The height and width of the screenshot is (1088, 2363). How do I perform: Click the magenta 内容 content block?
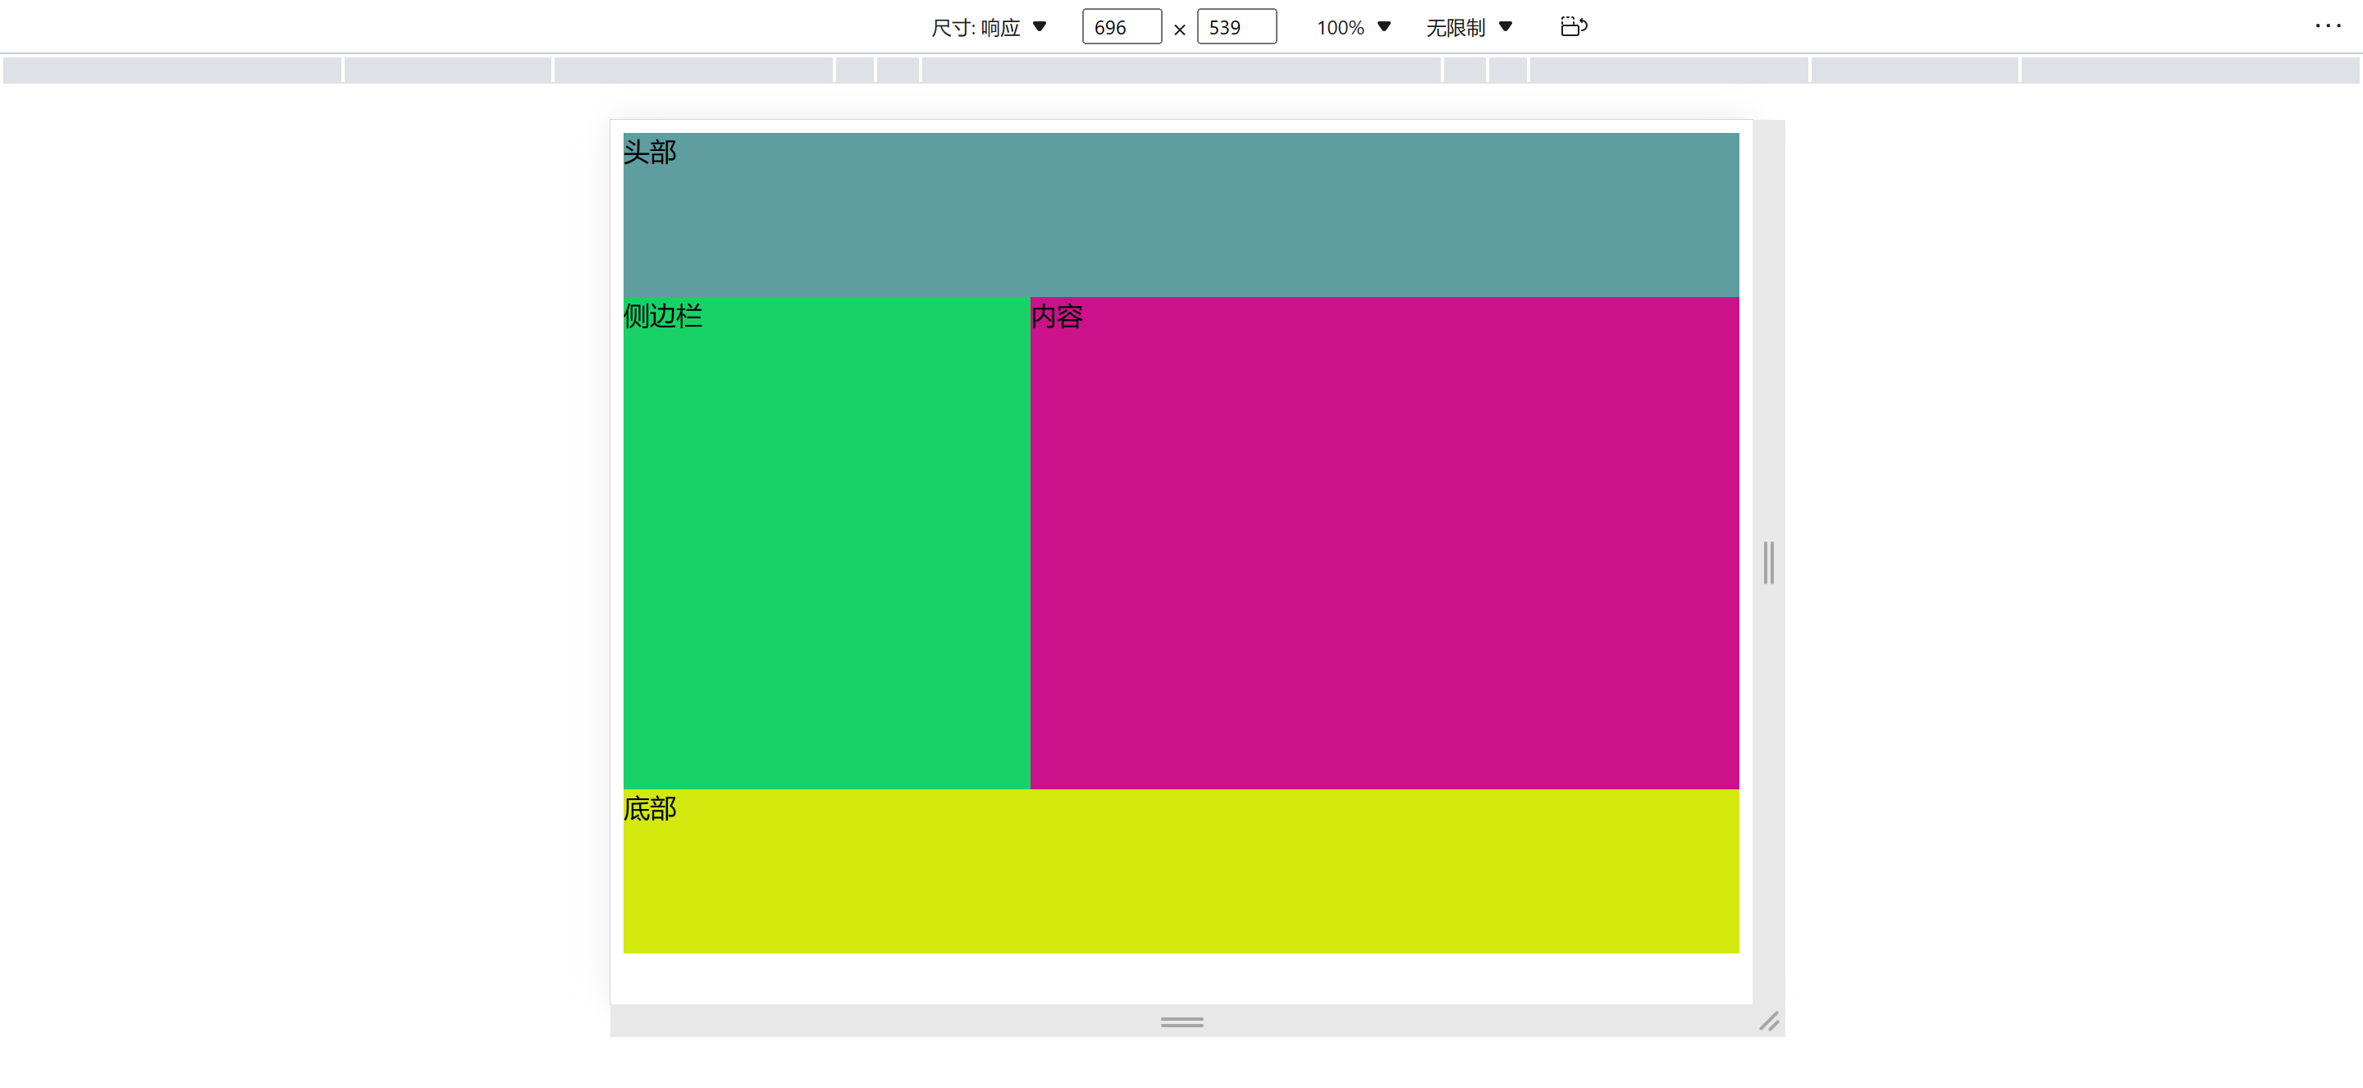[x=1383, y=542]
